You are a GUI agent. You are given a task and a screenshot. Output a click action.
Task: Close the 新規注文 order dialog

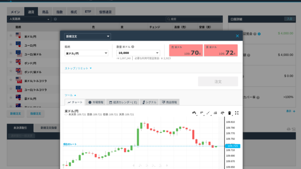click(238, 36)
